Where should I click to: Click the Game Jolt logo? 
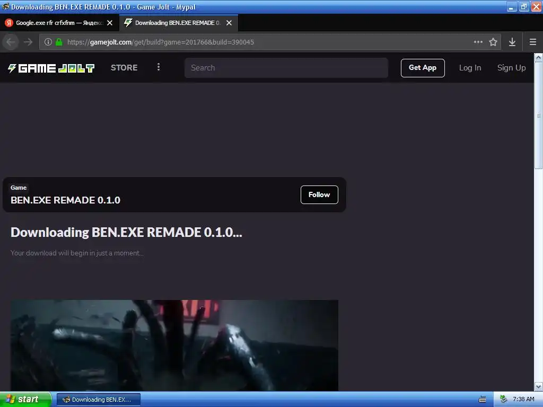pos(51,68)
